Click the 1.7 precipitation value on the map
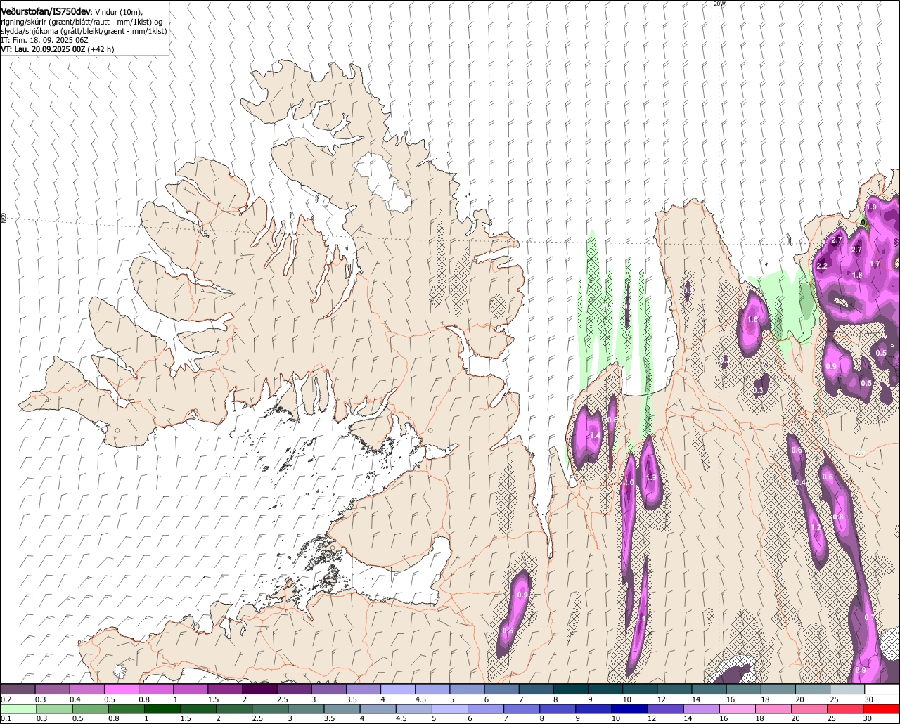This screenshot has height=724, width=900. [x=875, y=264]
